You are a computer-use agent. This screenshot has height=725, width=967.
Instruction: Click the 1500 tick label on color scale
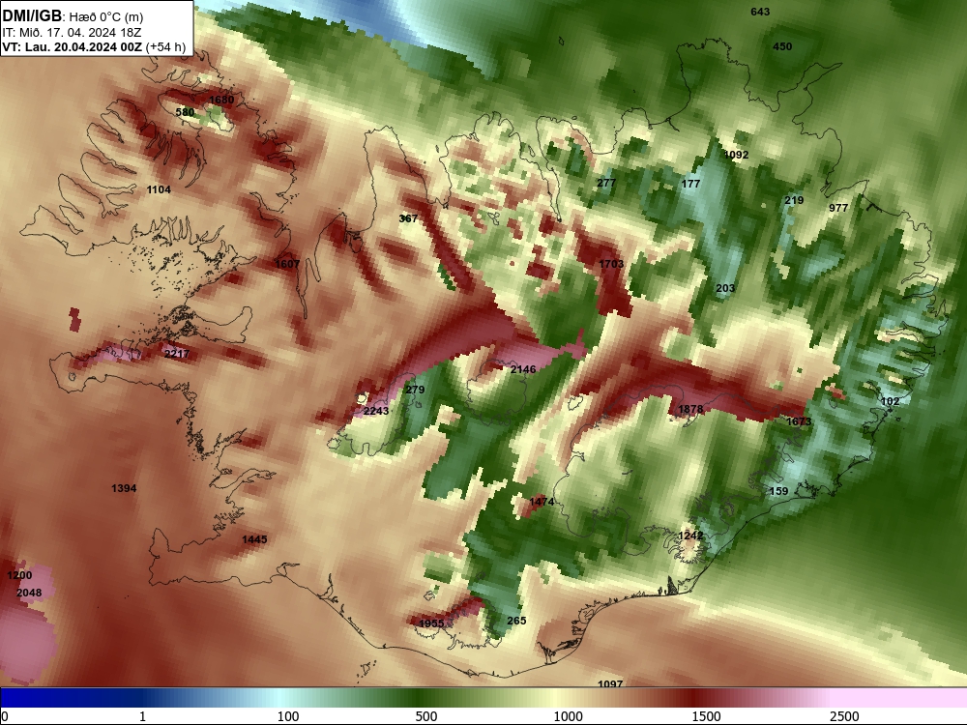(706, 716)
